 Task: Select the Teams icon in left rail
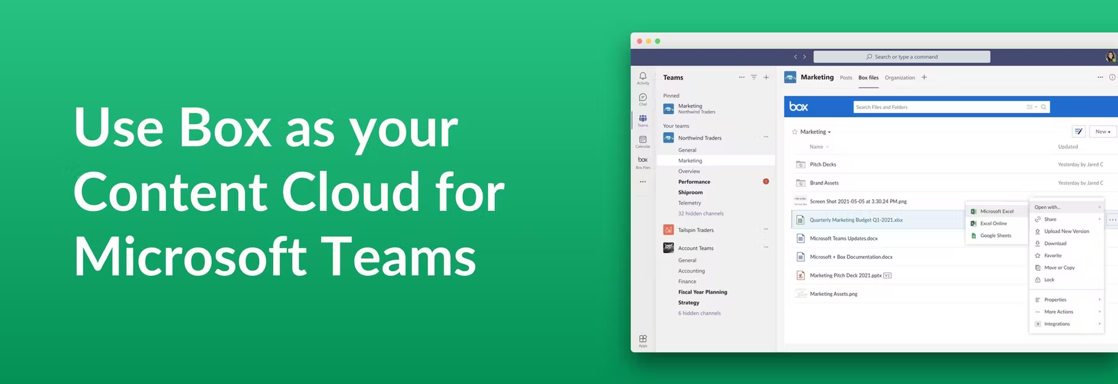643,120
